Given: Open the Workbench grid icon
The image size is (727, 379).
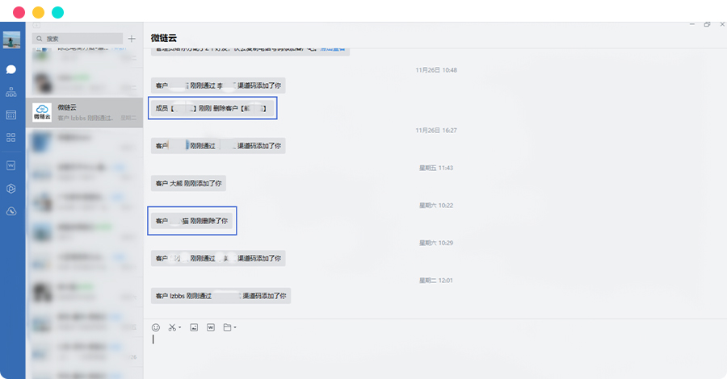Looking at the screenshot, I should [11, 138].
